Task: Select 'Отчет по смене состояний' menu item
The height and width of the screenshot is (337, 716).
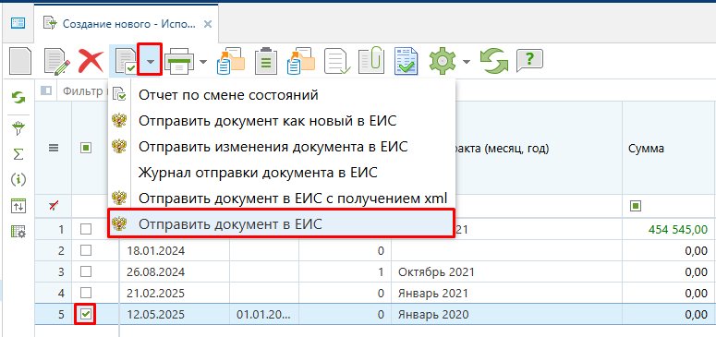Action: [282, 95]
